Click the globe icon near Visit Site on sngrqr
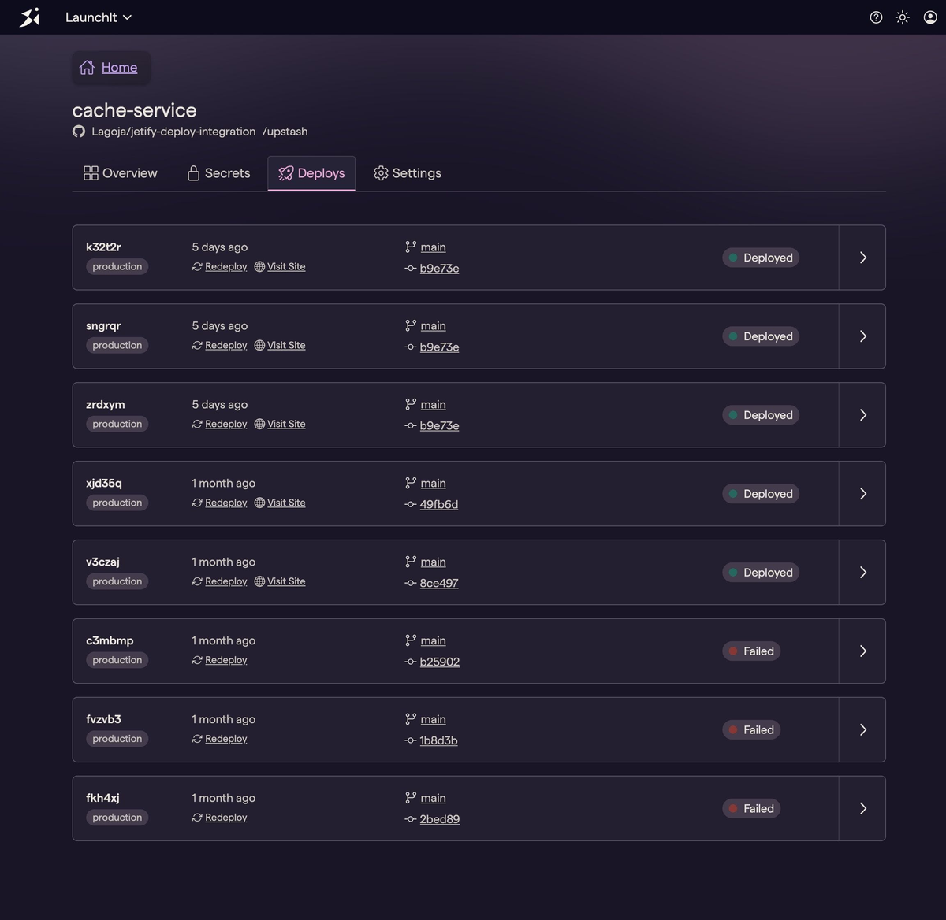The height and width of the screenshot is (920, 946). (x=259, y=345)
